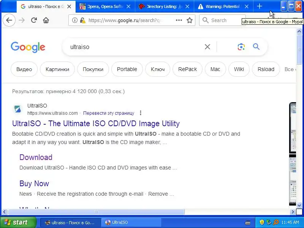The height and width of the screenshot is (228, 304).
Task: Click the forward navigation arrow
Action: [x=22, y=20]
